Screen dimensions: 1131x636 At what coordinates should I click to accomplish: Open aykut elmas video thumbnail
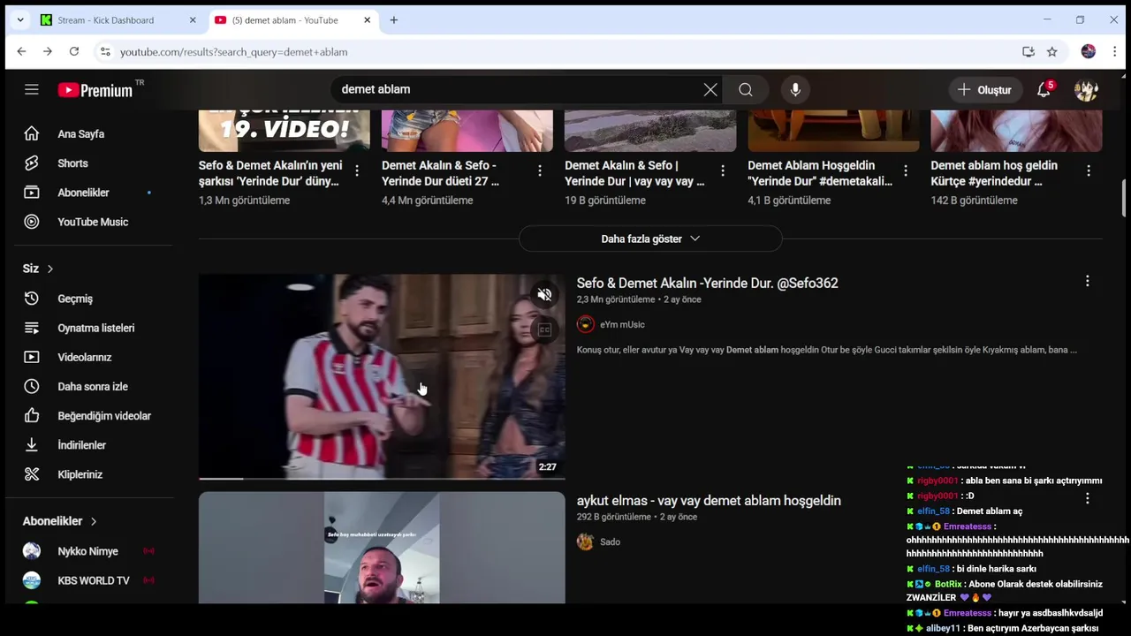tap(382, 548)
